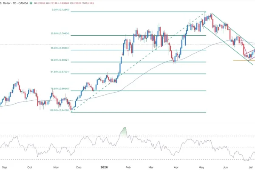Click the Open value O0.70059
This screenshot has width=255, height=170.
pos(40,3)
